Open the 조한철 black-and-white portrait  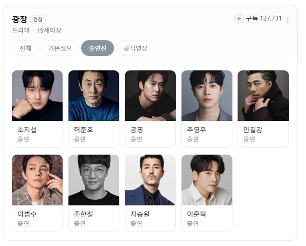(94, 180)
